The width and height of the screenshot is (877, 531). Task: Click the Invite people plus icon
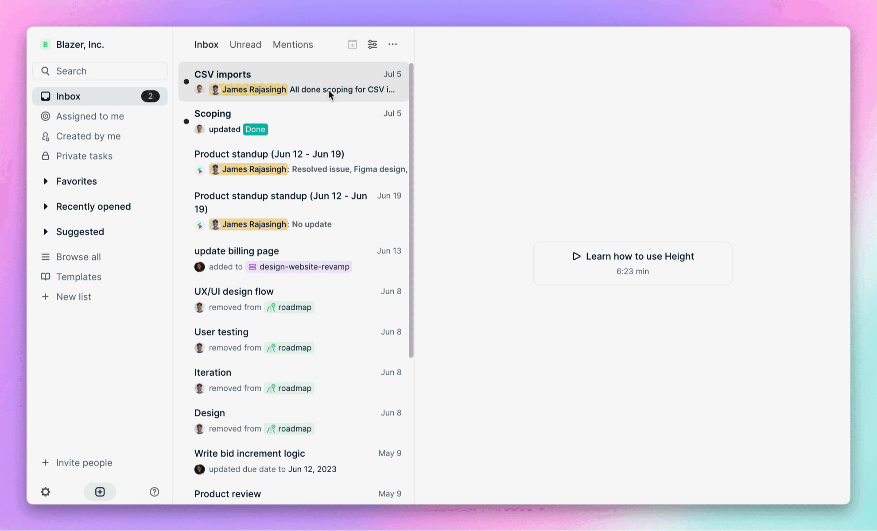pyautogui.click(x=45, y=462)
